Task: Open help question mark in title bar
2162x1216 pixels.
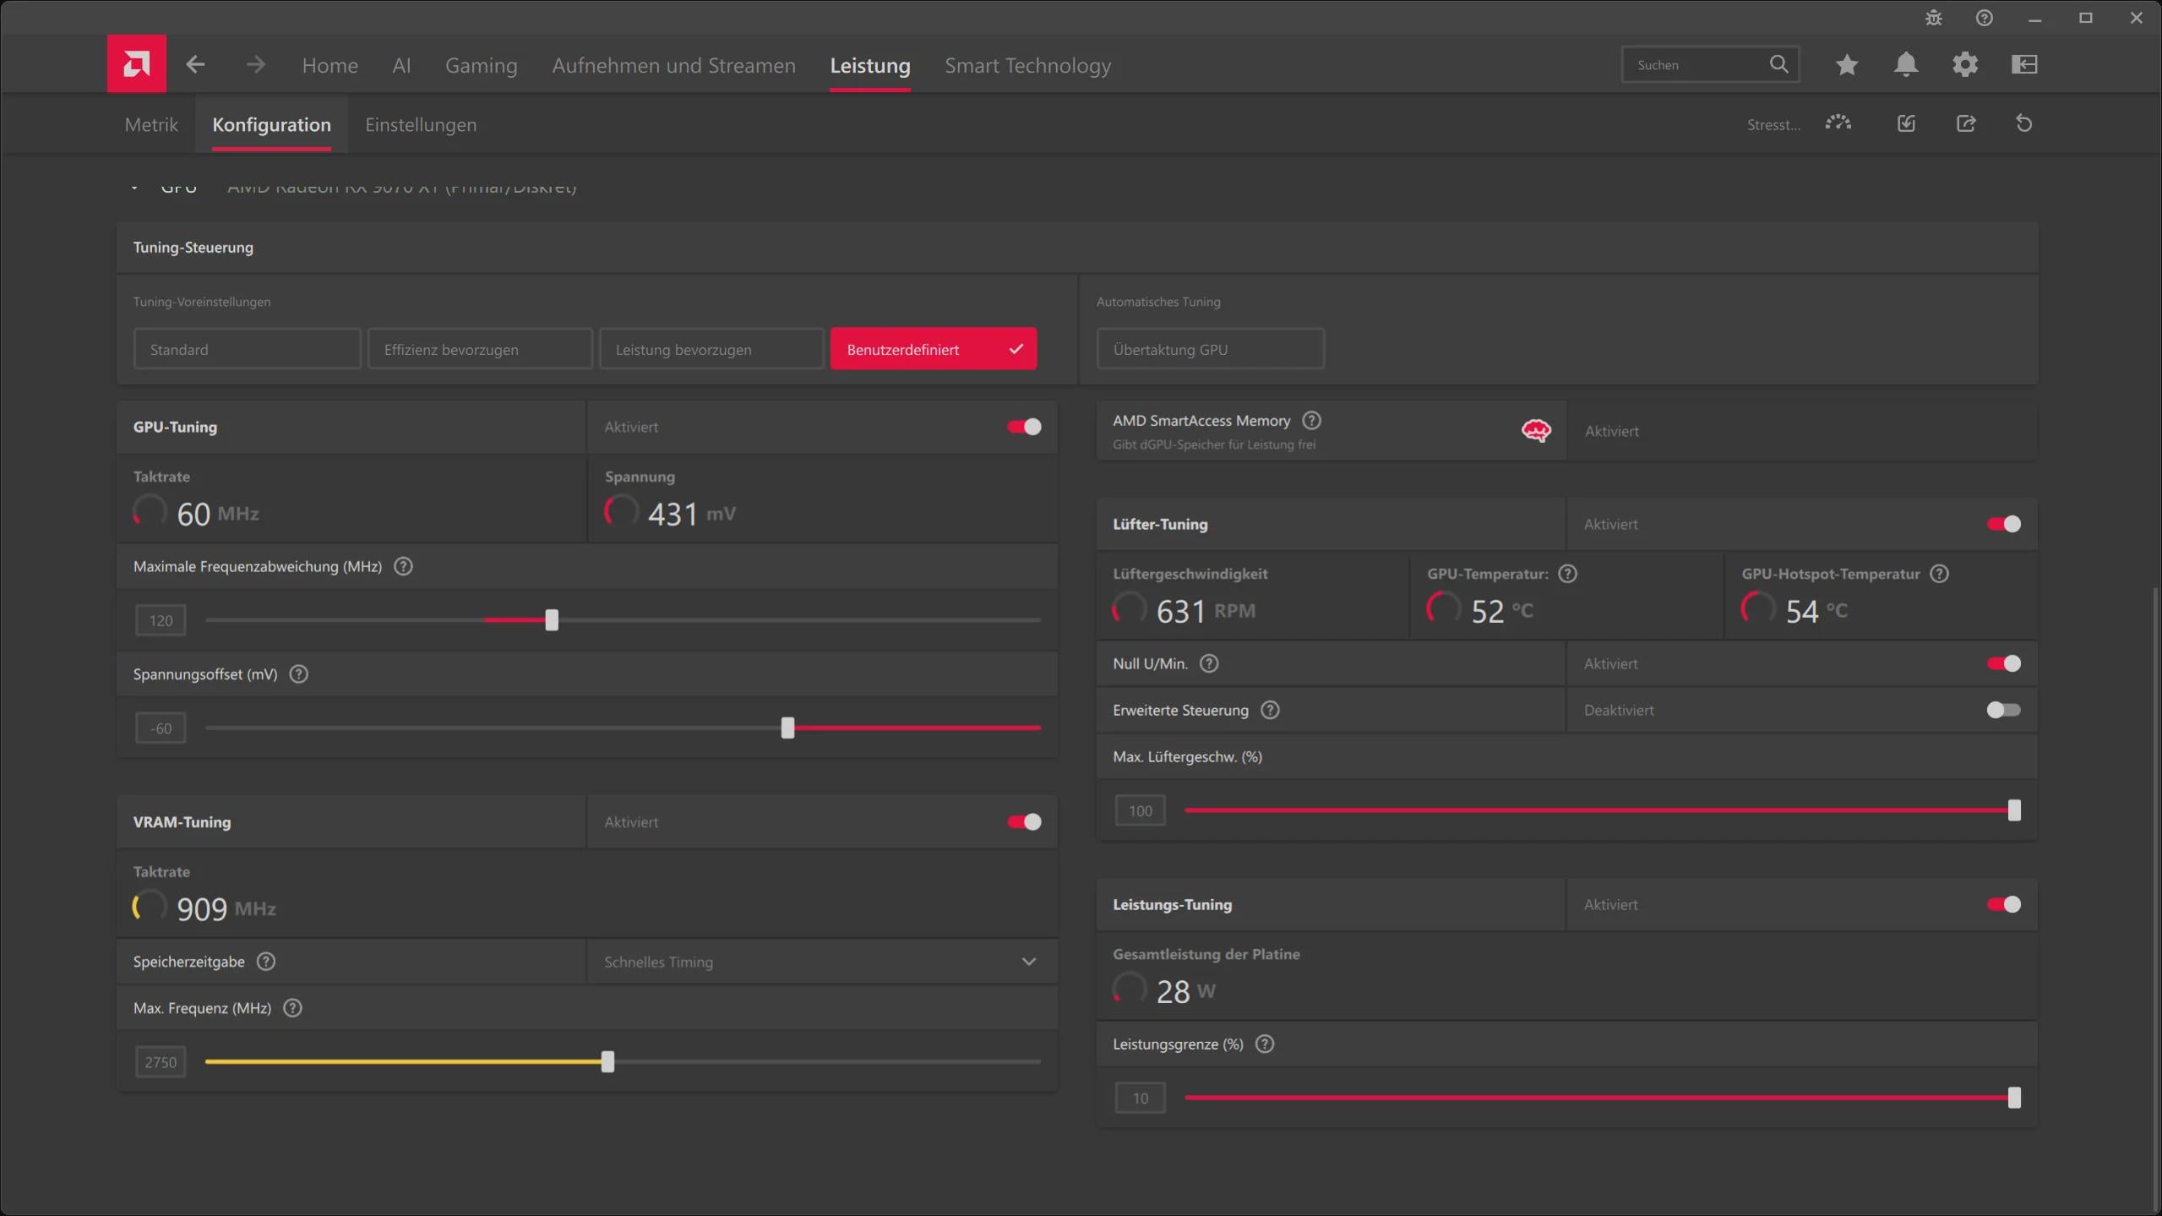Action: click(1985, 18)
